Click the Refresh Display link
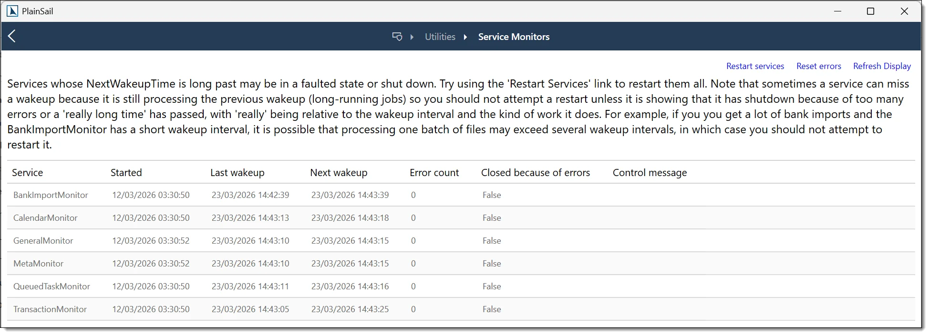Viewport: 929px width, 335px height. pyautogui.click(x=882, y=66)
